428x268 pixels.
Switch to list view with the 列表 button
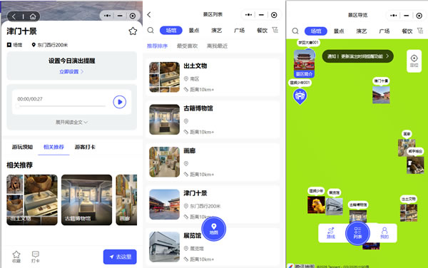[x=357, y=233]
